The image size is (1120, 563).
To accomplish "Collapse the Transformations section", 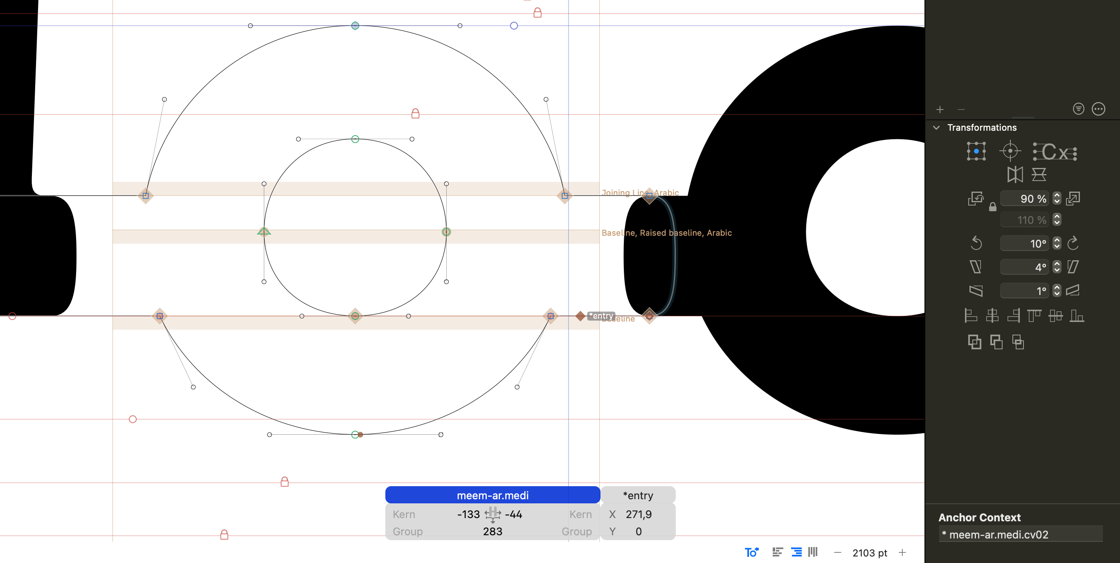I will (936, 127).
